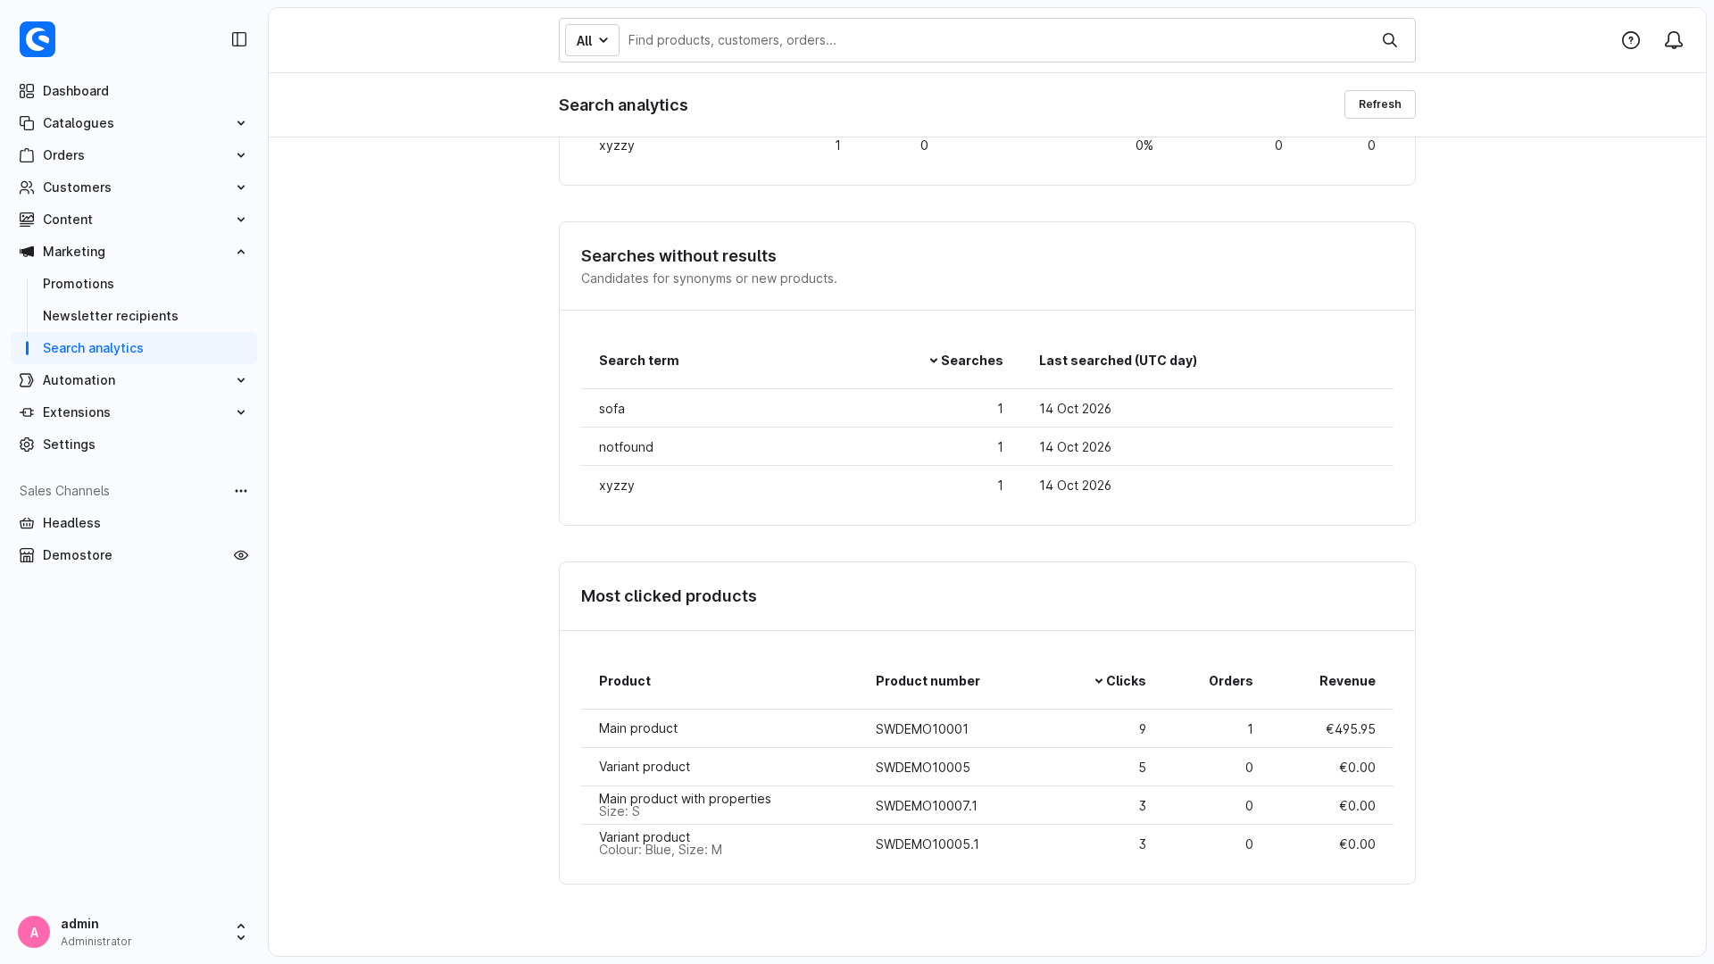Screen dimensions: 1714x964
Task: Expand the Catalogues menu chevron
Action: tap(241, 123)
